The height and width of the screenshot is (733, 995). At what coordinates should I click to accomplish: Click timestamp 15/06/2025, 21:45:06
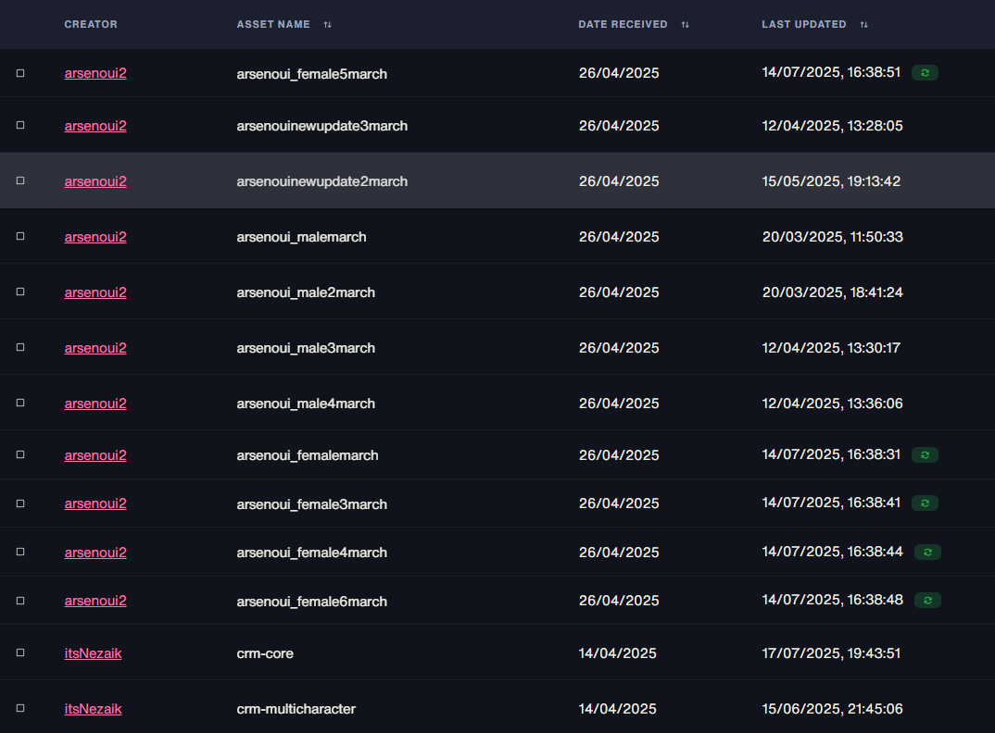tap(832, 709)
